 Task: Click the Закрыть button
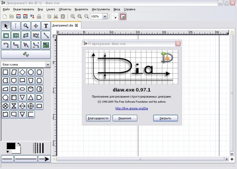166,118
